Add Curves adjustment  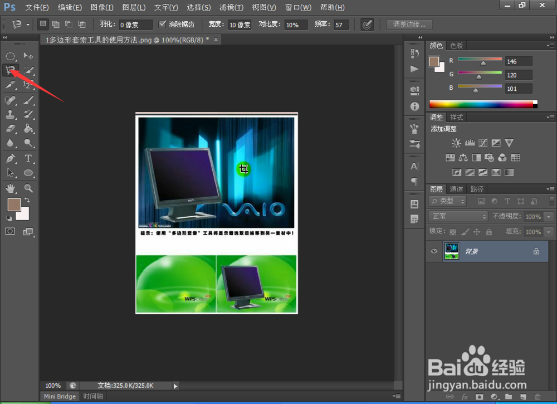[483, 143]
